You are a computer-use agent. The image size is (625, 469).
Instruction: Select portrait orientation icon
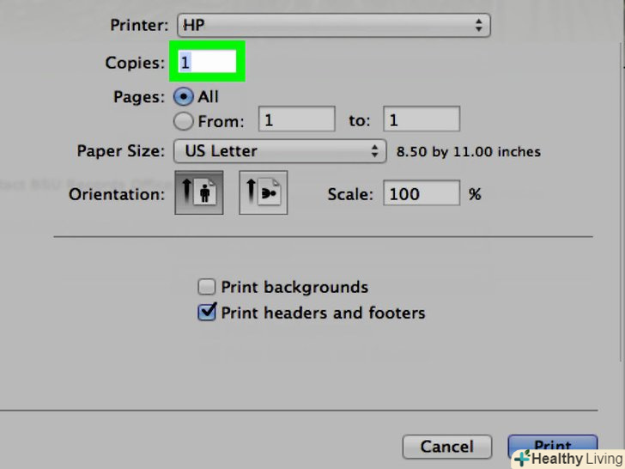[199, 192]
